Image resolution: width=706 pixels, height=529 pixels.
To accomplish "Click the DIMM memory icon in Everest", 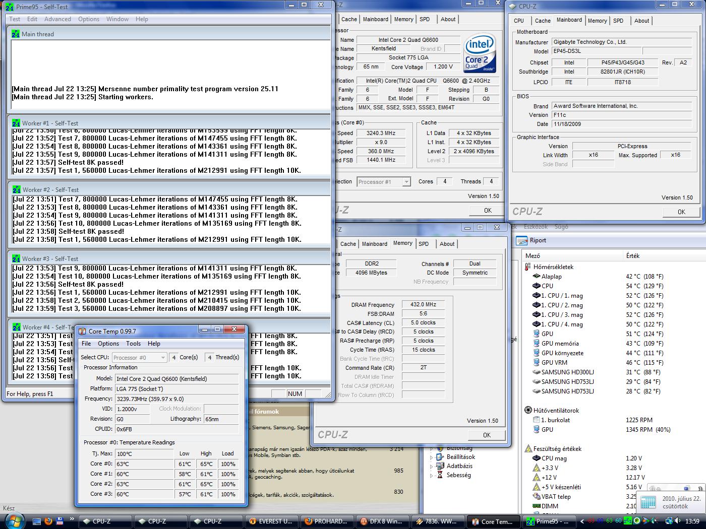I will click(x=537, y=506).
